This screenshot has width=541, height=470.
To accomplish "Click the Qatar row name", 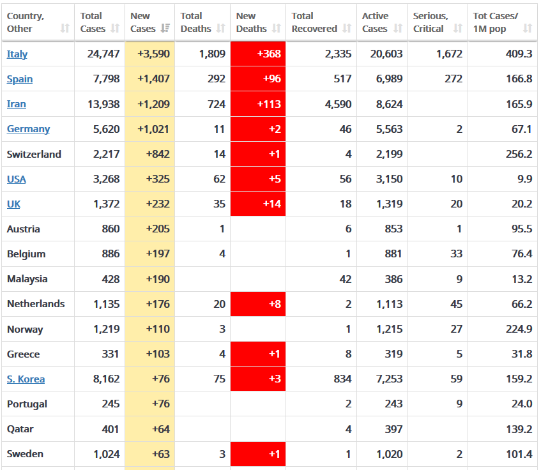I will pos(20,429).
